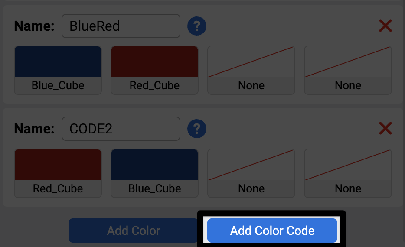The image size is (405, 247).
Task: Pick Blue_Cube color swatch in CODE2 code
Action: point(155,165)
